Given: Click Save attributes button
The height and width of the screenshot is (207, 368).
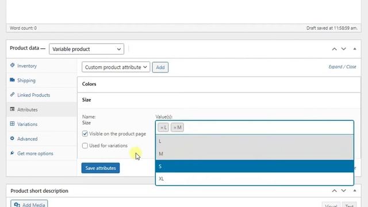Looking at the screenshot, I should (x=101, y=168).
